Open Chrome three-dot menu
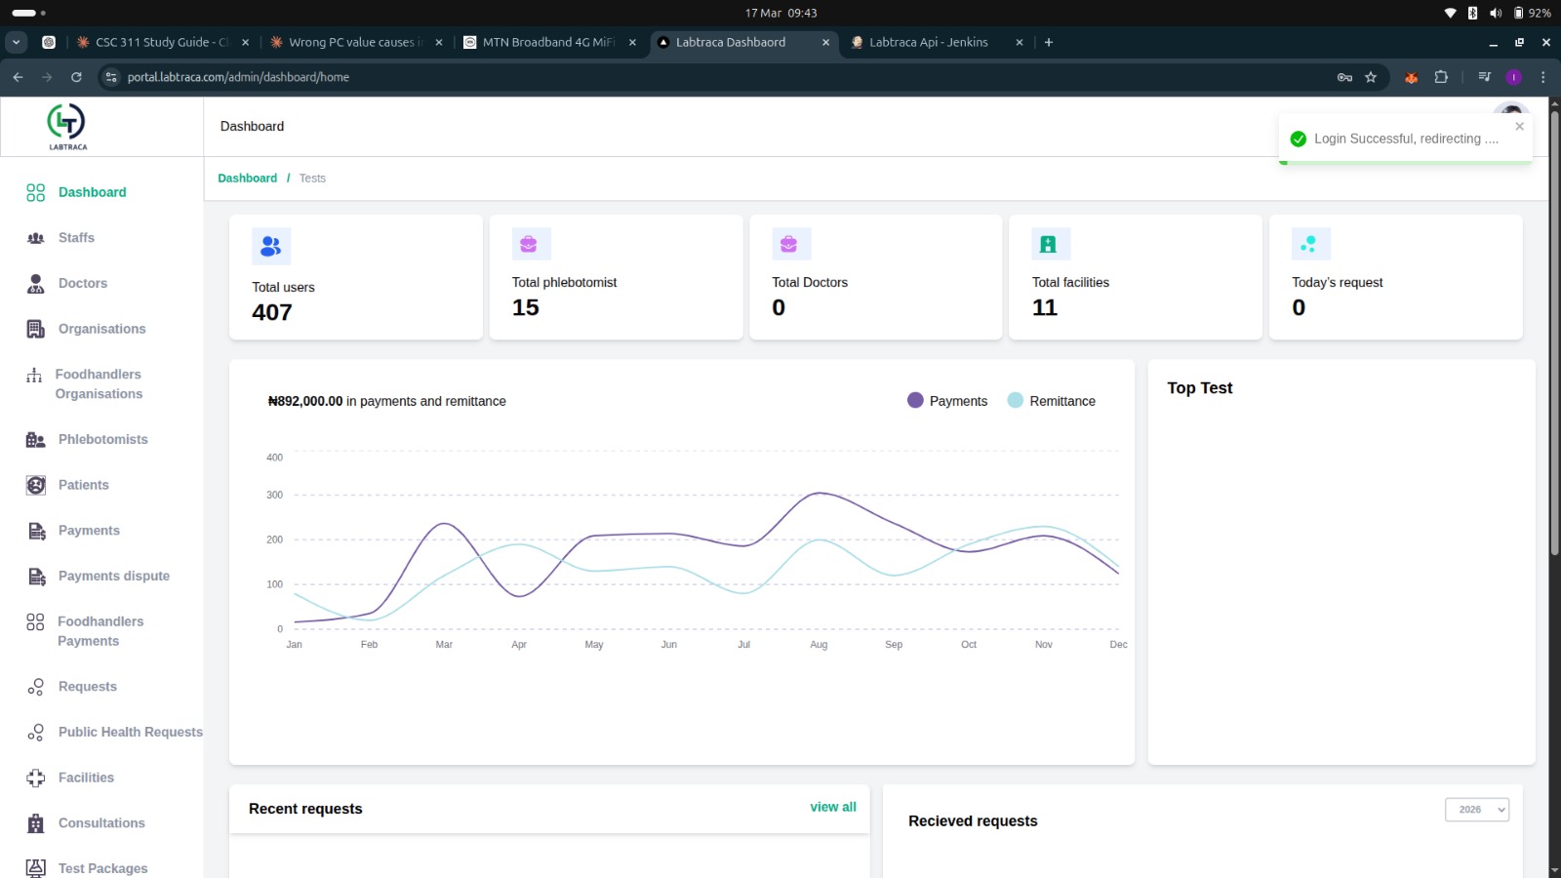 pyautogui.click(x=1542, y=77)
